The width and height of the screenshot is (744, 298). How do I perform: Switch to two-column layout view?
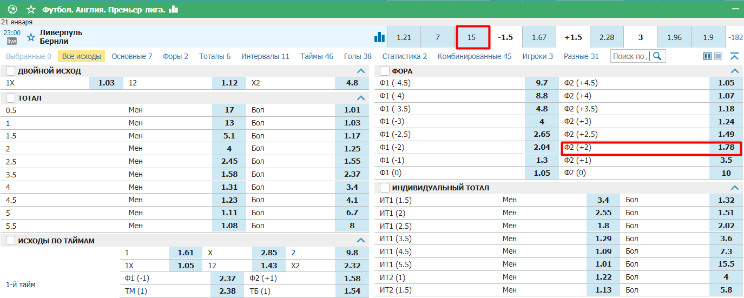(x=707, y=56)
